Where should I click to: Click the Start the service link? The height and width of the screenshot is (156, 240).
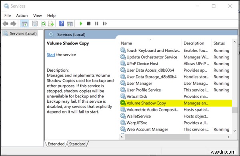[51, 55]
